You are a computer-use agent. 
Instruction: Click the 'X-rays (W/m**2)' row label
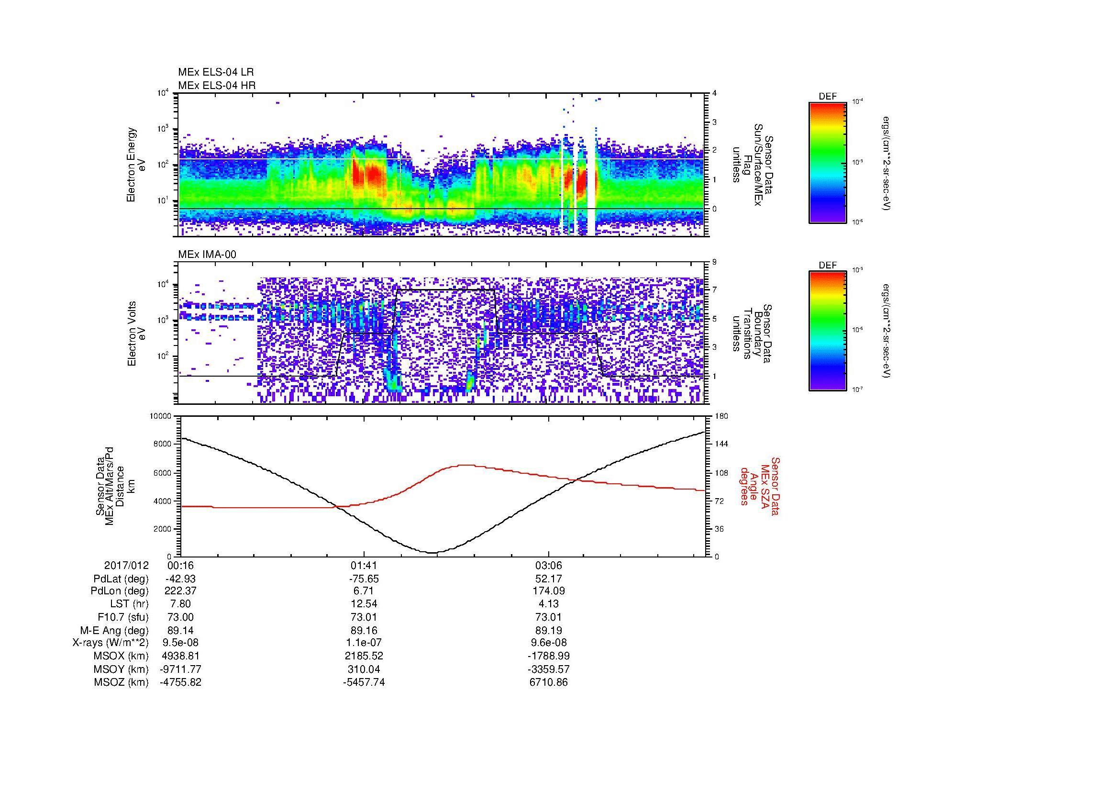click(111, 643)
